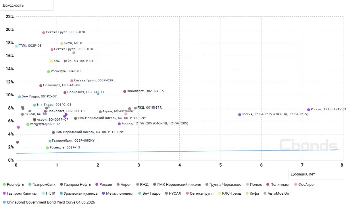Image resolution: width=346 pixels, height=215 pixels.
Task: Click the Россия, 12156120V bond point
Action: (x=119, y=124)
